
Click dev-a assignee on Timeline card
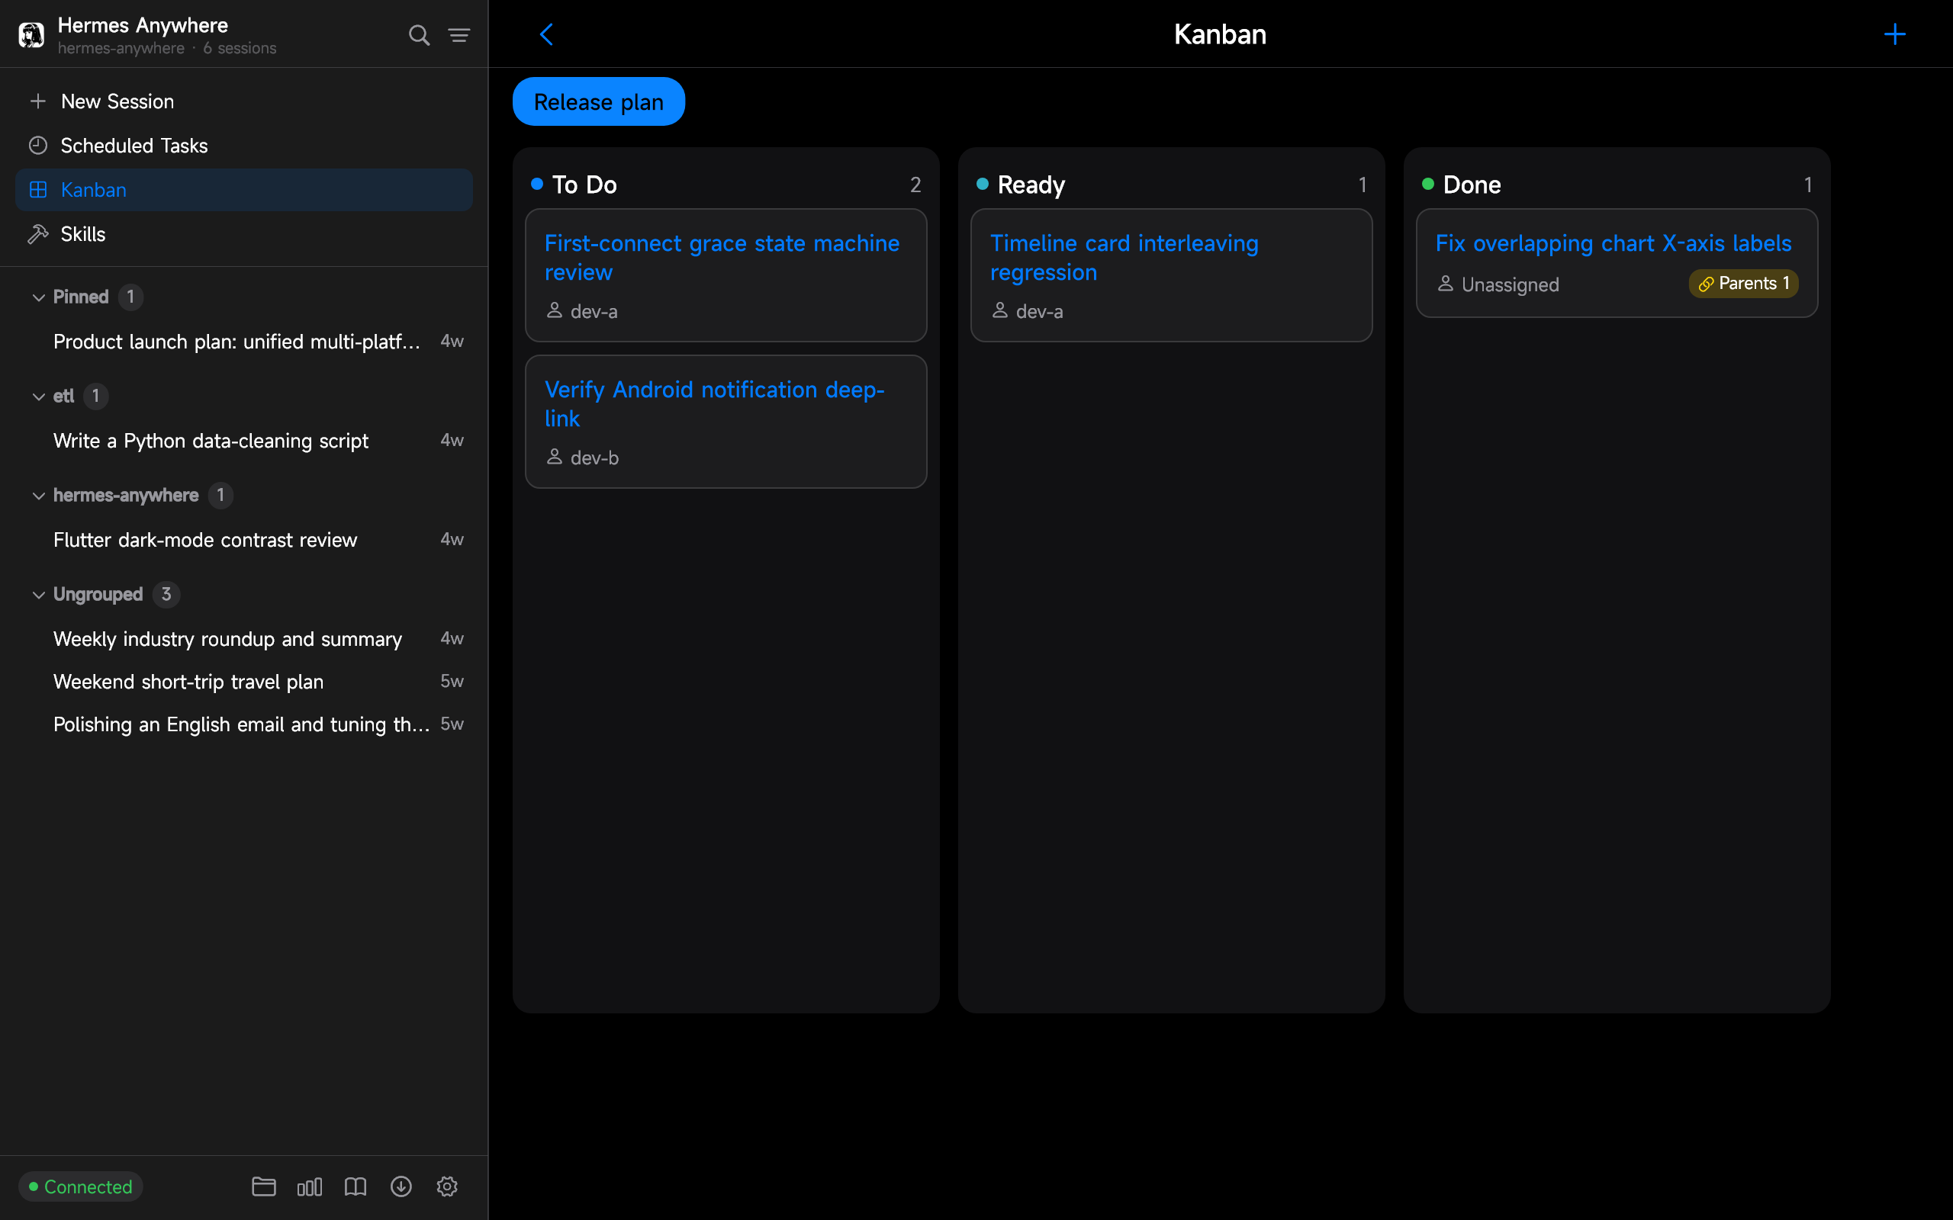coord(1028,310)
